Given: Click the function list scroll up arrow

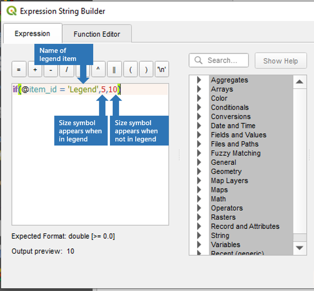Looking at the screenshot, I should [300, 82].
